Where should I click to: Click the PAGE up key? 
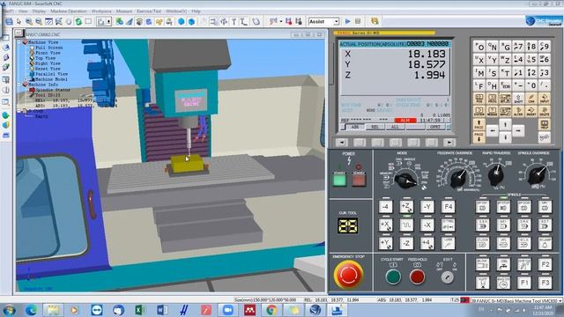(x=479, y=124)
